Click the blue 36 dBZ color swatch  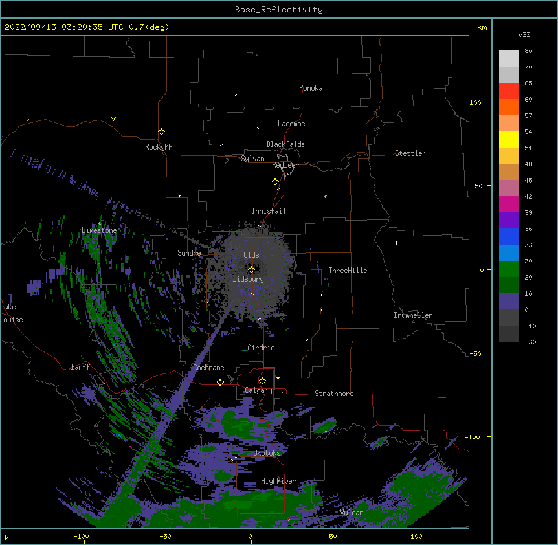pos(509,236)
